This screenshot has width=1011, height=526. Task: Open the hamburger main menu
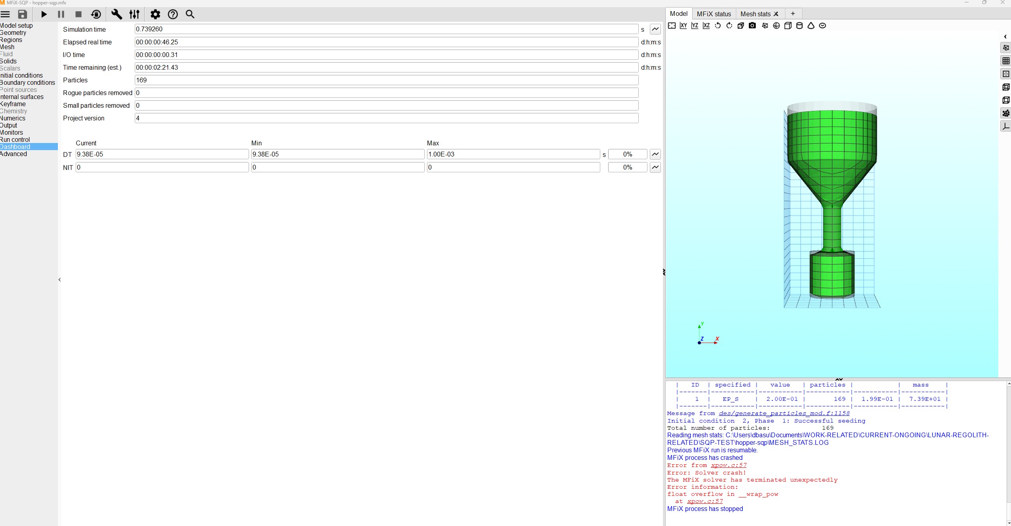point(6,14)
